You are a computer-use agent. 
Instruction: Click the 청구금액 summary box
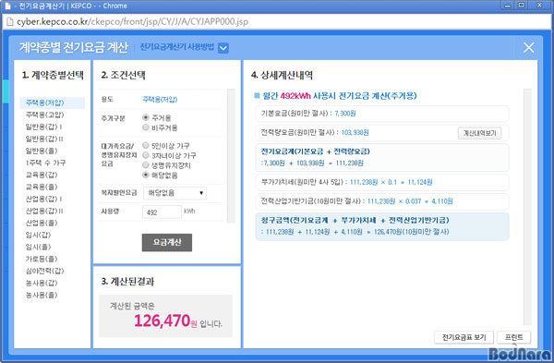pyautogui.click(x=382, y=226)
